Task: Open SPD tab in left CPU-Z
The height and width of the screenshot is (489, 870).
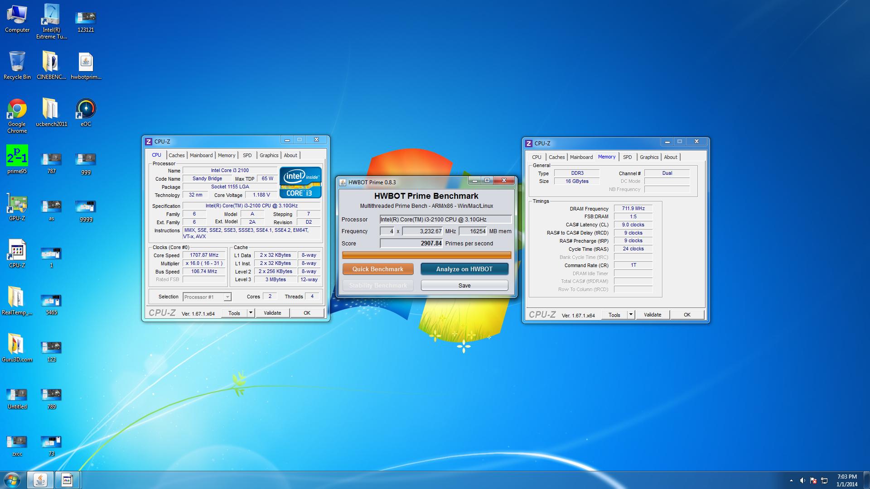Action: (247, 155)
